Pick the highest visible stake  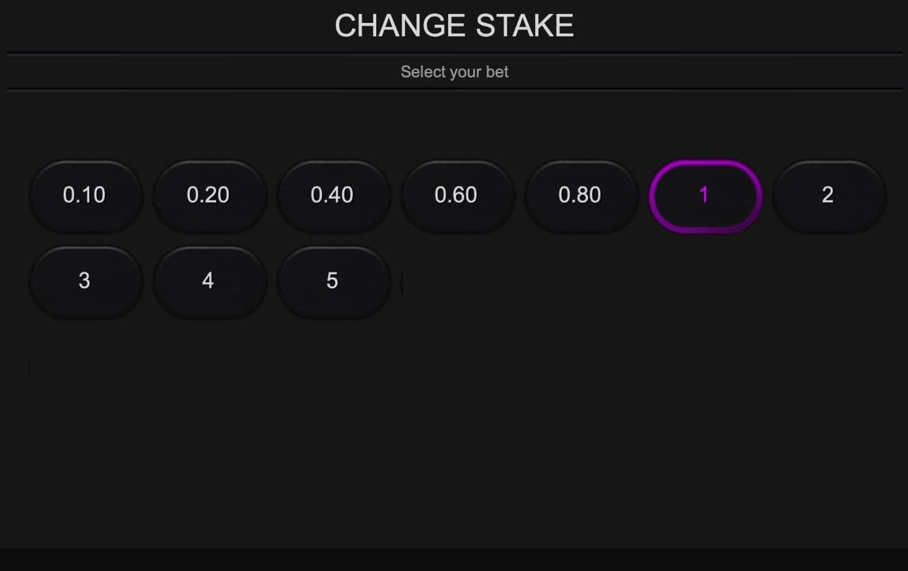click(x=333, y=281)
